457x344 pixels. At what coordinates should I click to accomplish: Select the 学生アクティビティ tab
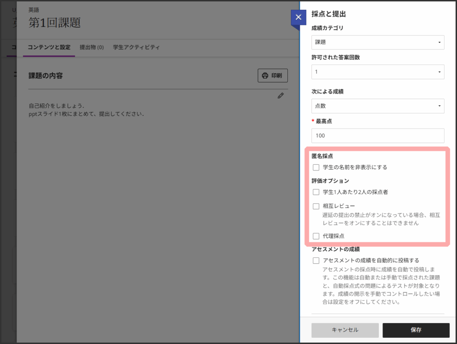(136, 47)
